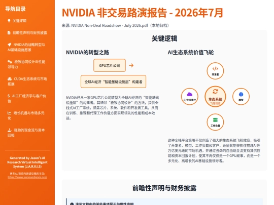The height and width of the screenshot is (205, 274).
Task: Click the 导航目录 sidebar heading
Action: 15,9
